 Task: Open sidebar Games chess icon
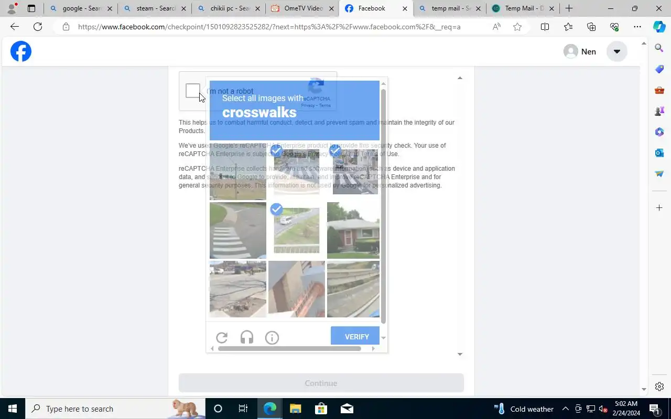click(x=659, y=111)
